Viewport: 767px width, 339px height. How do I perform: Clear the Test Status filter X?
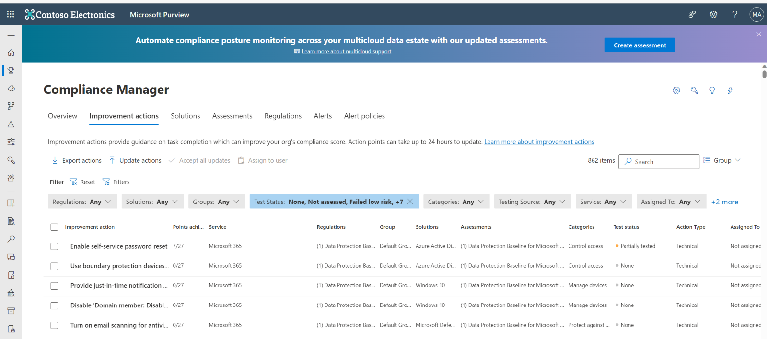pyautogui.click(x=410, y=202)
